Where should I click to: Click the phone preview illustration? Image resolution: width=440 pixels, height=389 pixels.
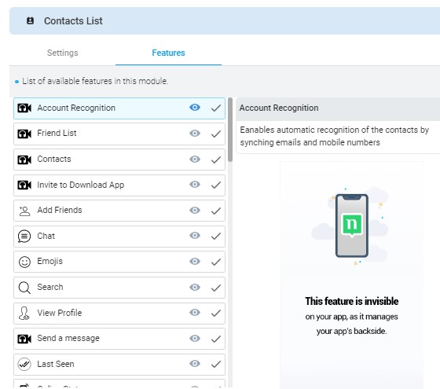pos(351,226)
